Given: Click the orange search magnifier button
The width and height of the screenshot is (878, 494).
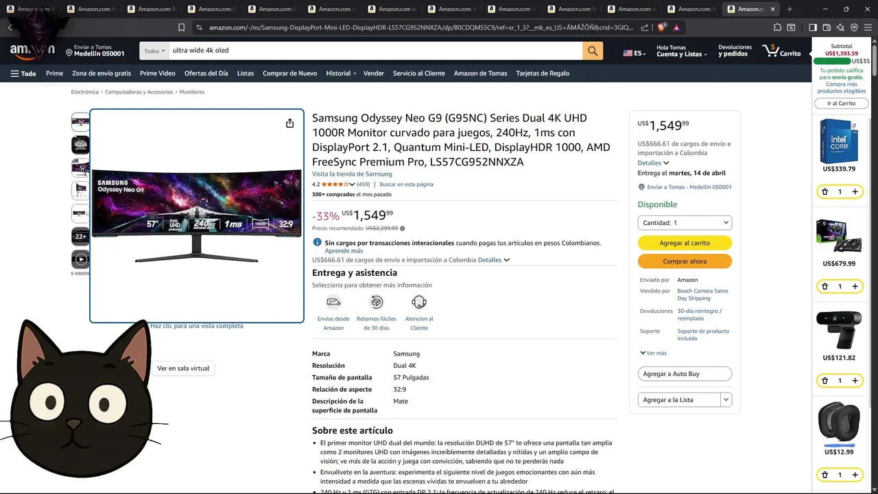Looking at the screenshot, I should (x=593, y=51).
